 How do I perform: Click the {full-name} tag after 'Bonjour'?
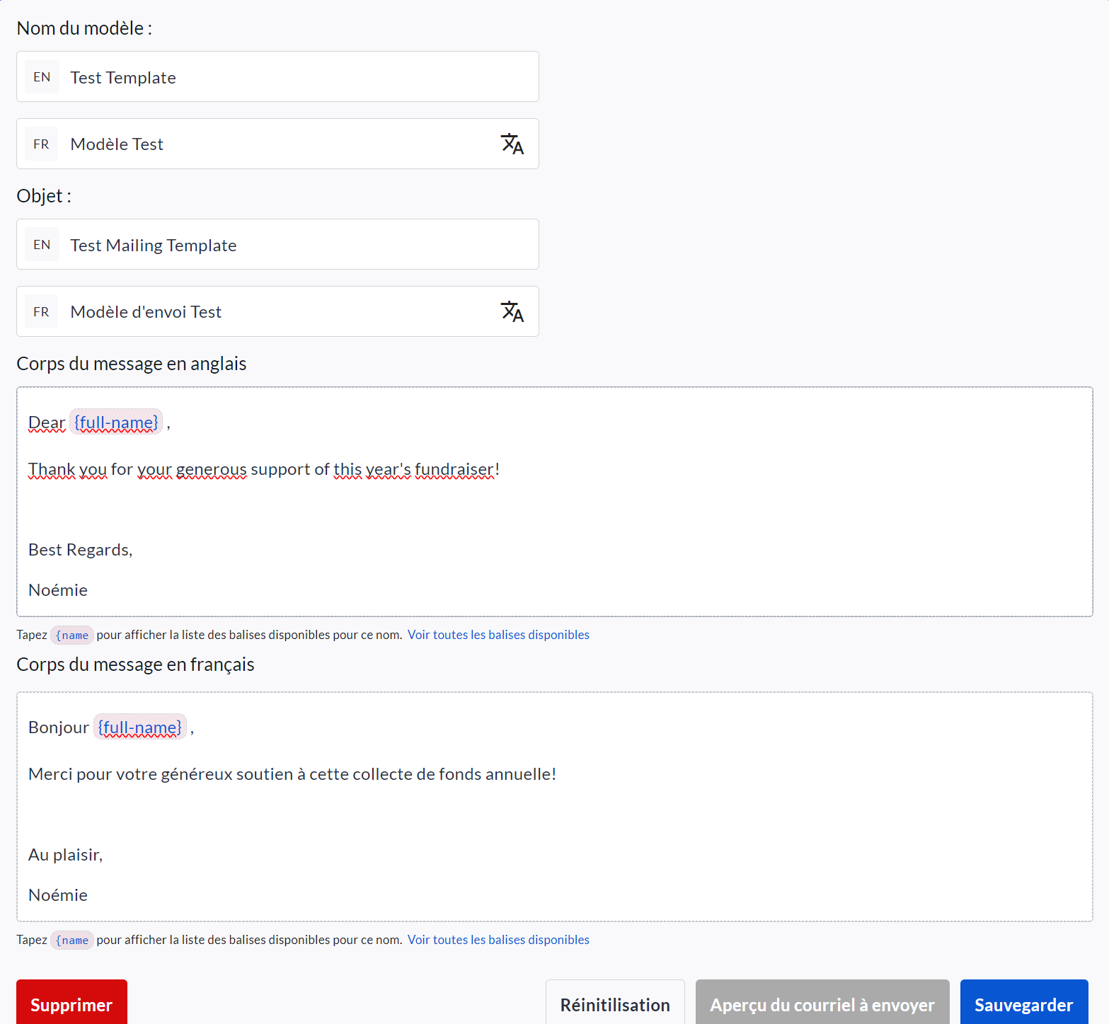pos(139,727)
